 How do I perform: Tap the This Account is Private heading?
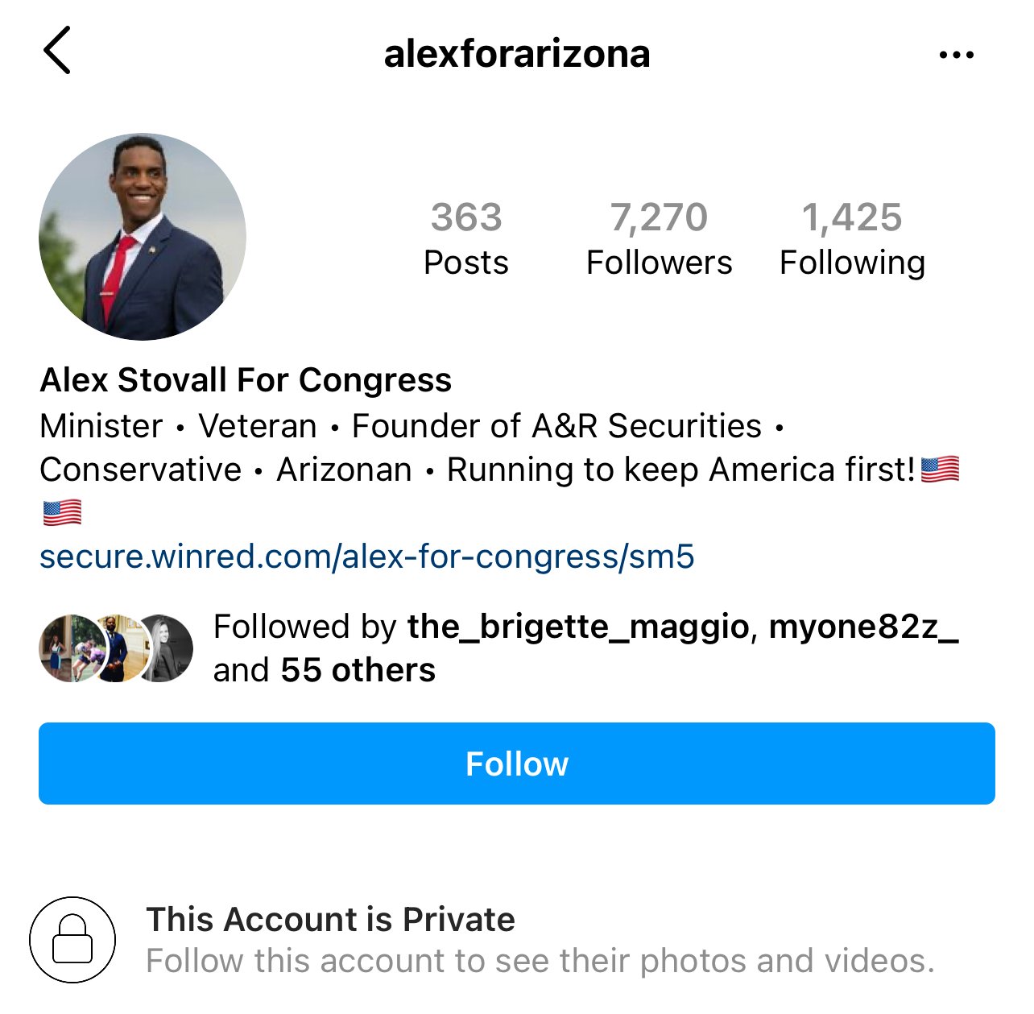tap(330, 919)
